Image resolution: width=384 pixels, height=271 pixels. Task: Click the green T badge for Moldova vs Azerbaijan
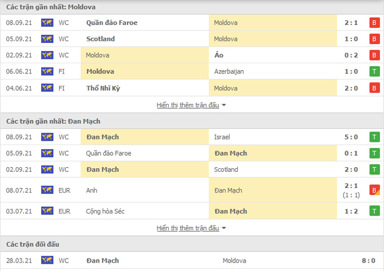click(374, 72)
